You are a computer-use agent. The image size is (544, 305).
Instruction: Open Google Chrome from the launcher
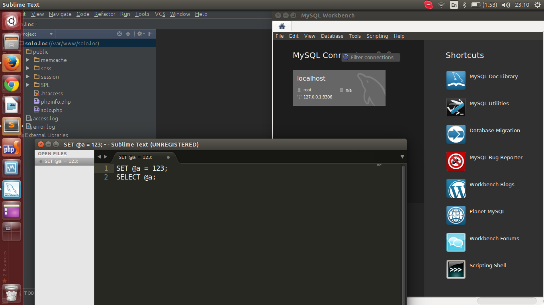[x=12, y=84]
